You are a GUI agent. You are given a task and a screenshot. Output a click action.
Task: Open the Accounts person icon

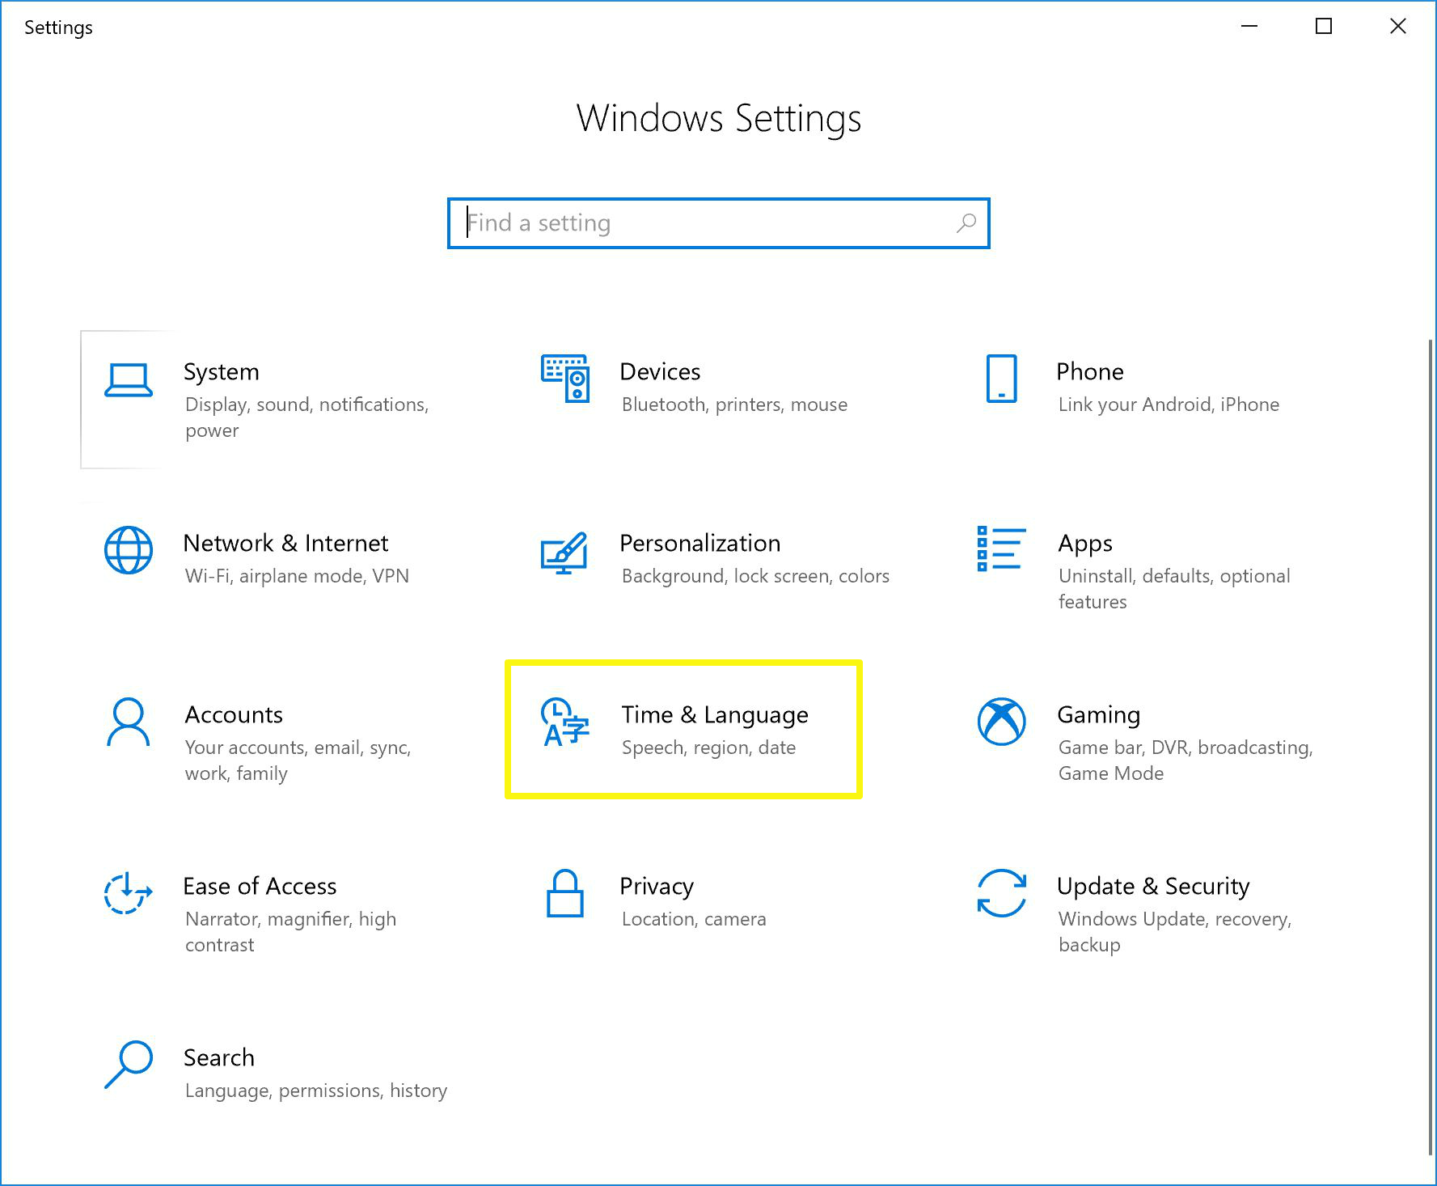(129, 722)
